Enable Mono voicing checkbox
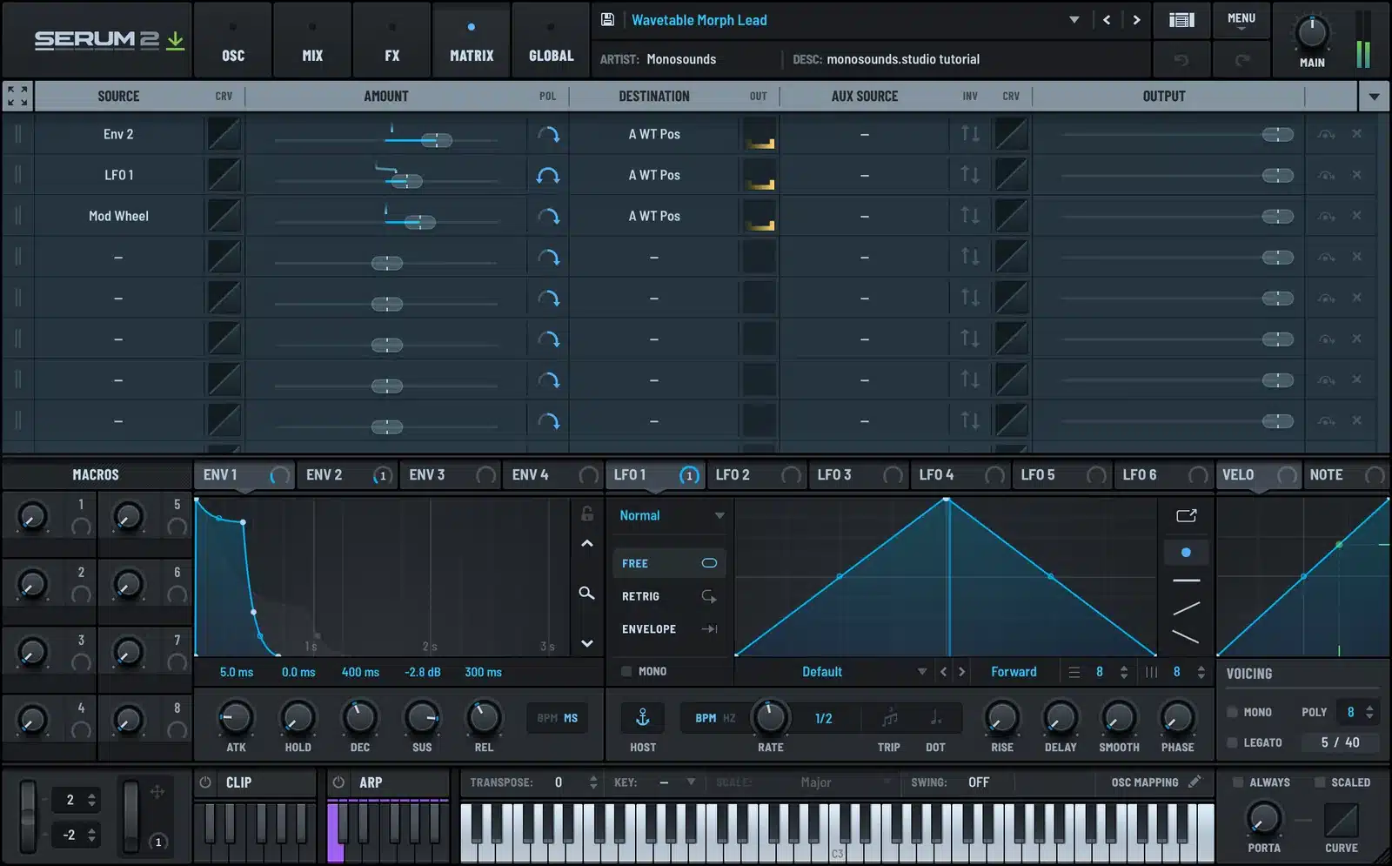This screenshot has height=866, width=1392. click(1232, 712)
